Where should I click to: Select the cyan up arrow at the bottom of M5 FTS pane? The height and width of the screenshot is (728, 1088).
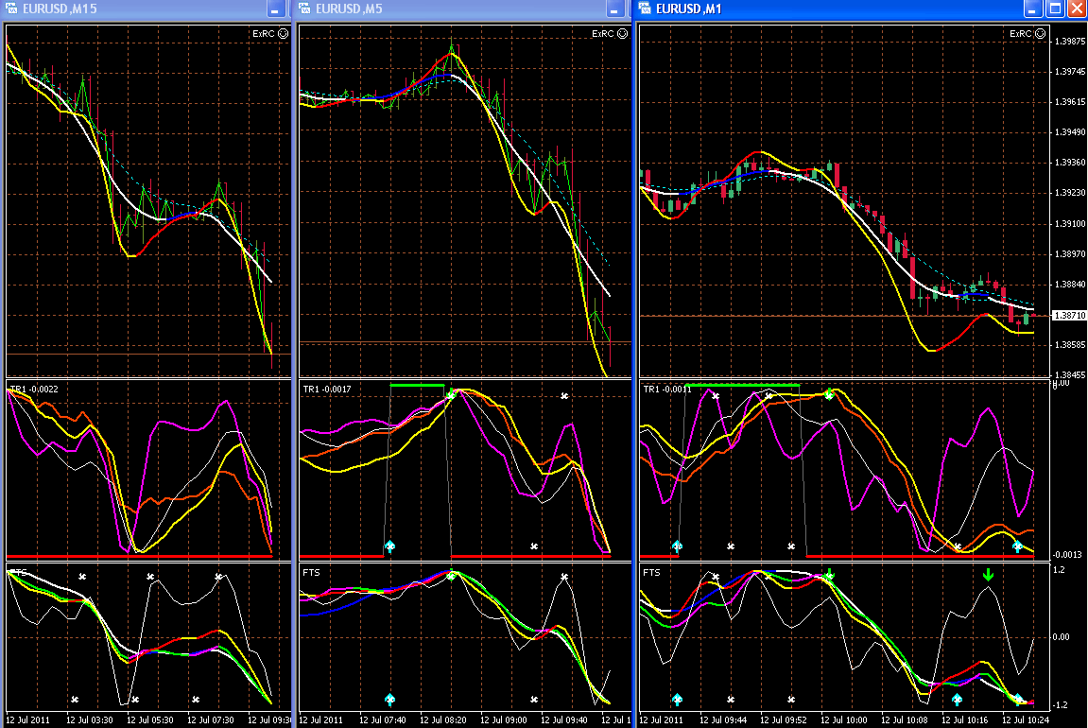click(390, 699)
